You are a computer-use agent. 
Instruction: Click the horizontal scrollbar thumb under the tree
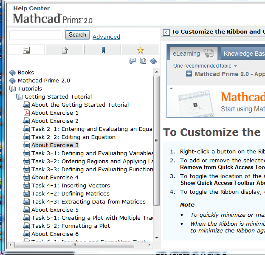pyautogui.click(x=74, y=245)
